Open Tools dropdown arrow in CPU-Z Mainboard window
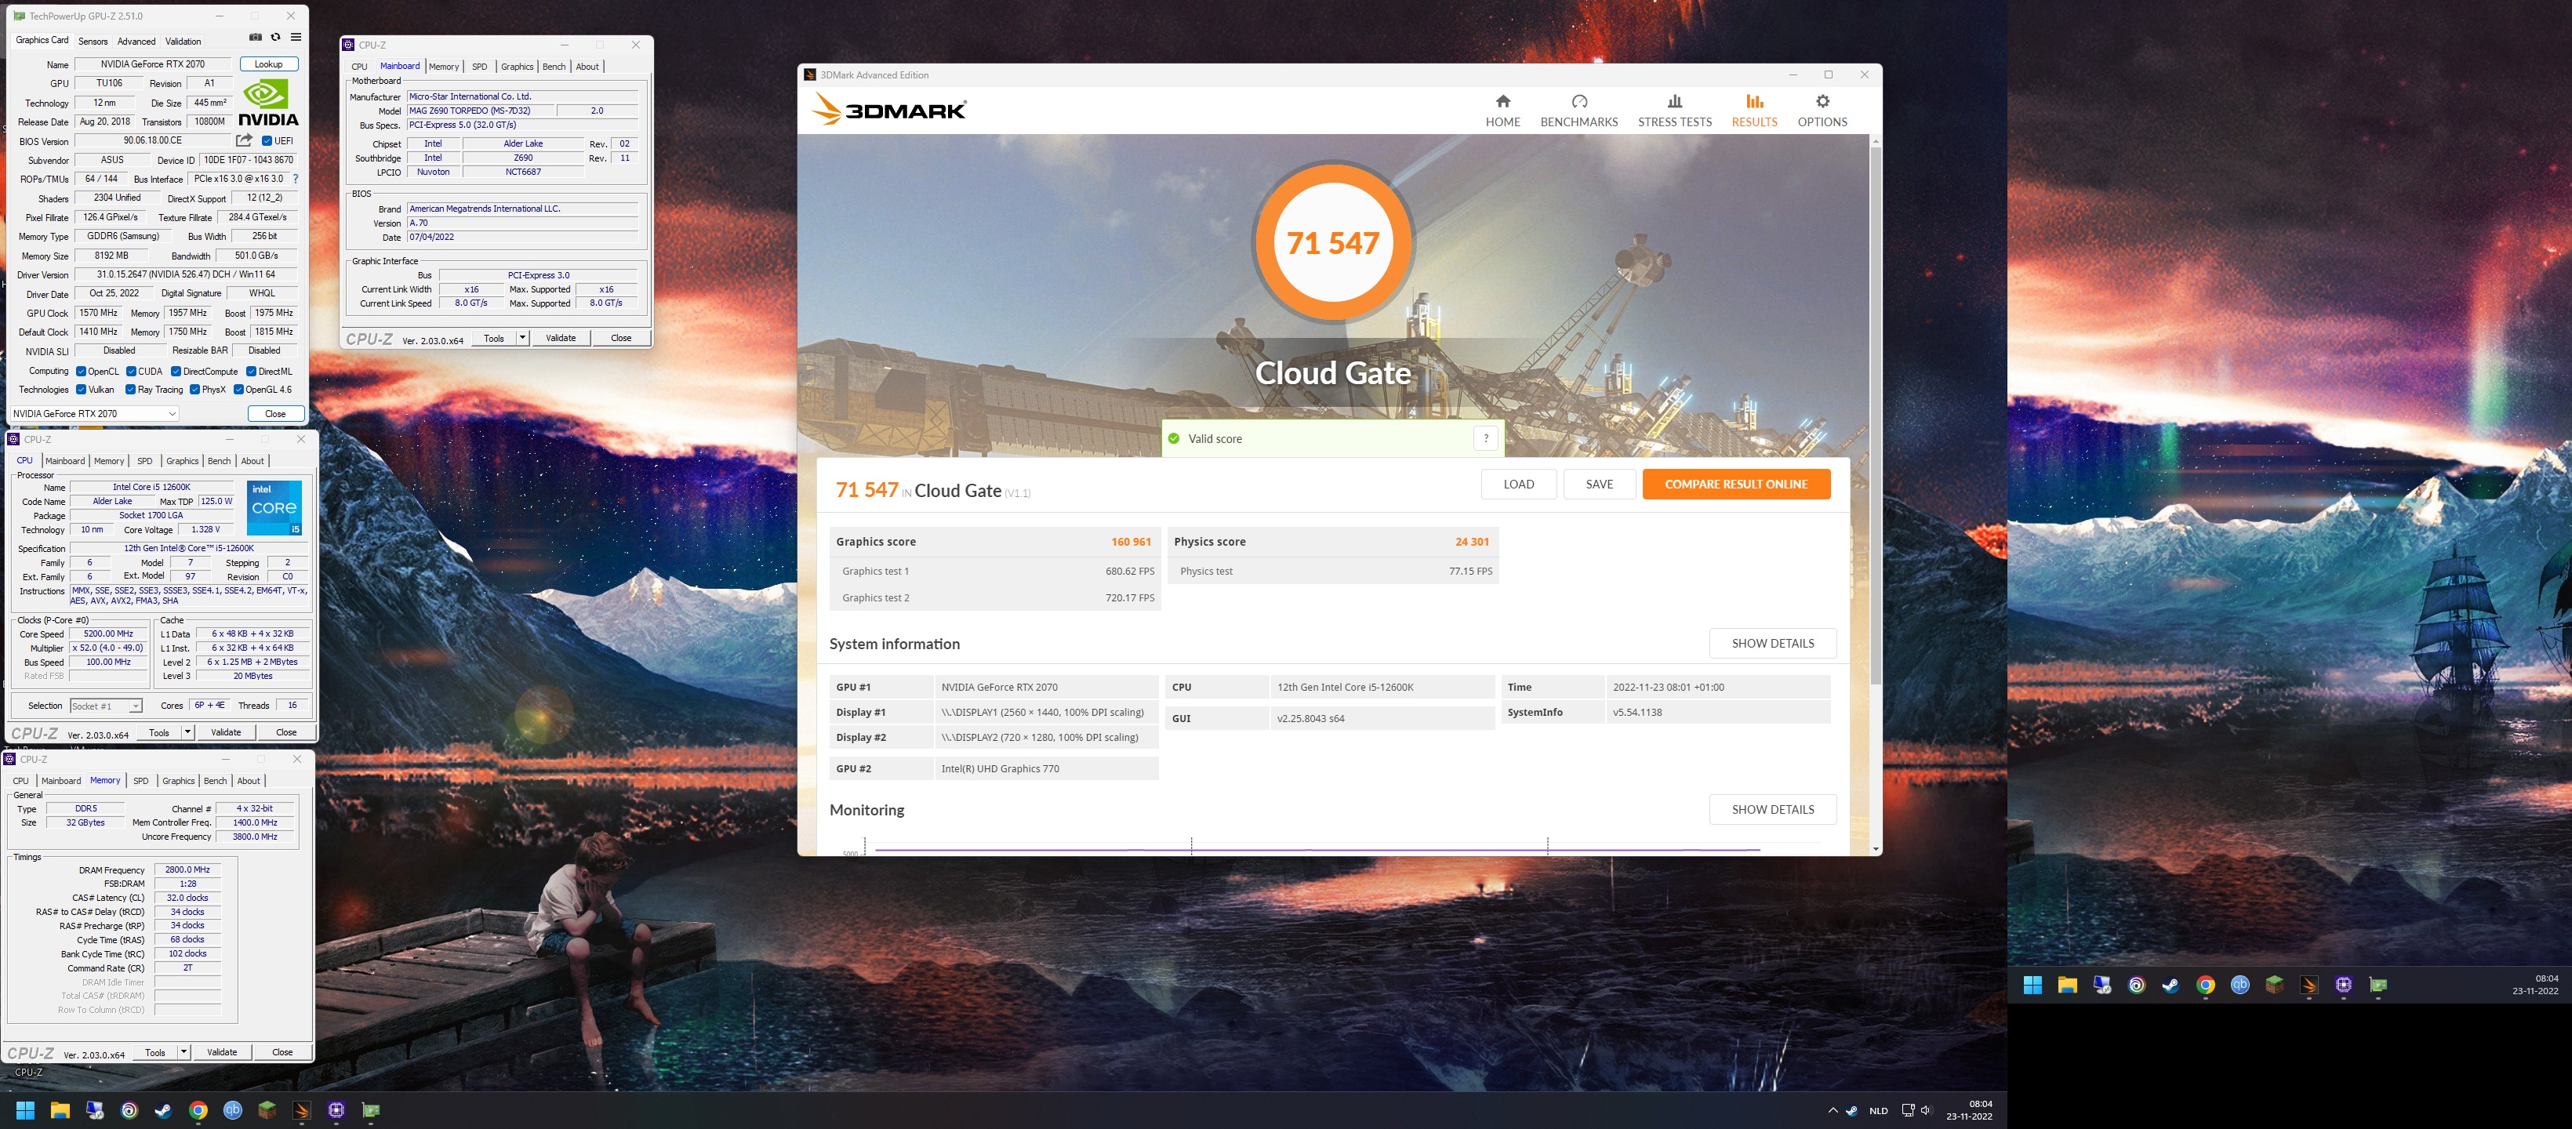The height and width of the screenshot is (1129, 2572). pos(522,339)
